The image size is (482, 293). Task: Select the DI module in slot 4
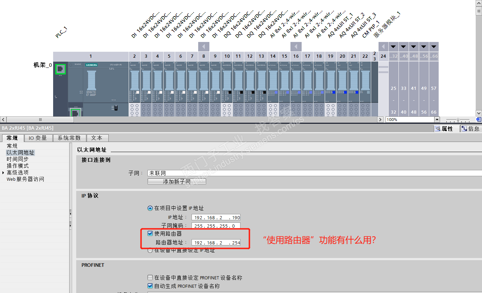click(x=157, y=89)
